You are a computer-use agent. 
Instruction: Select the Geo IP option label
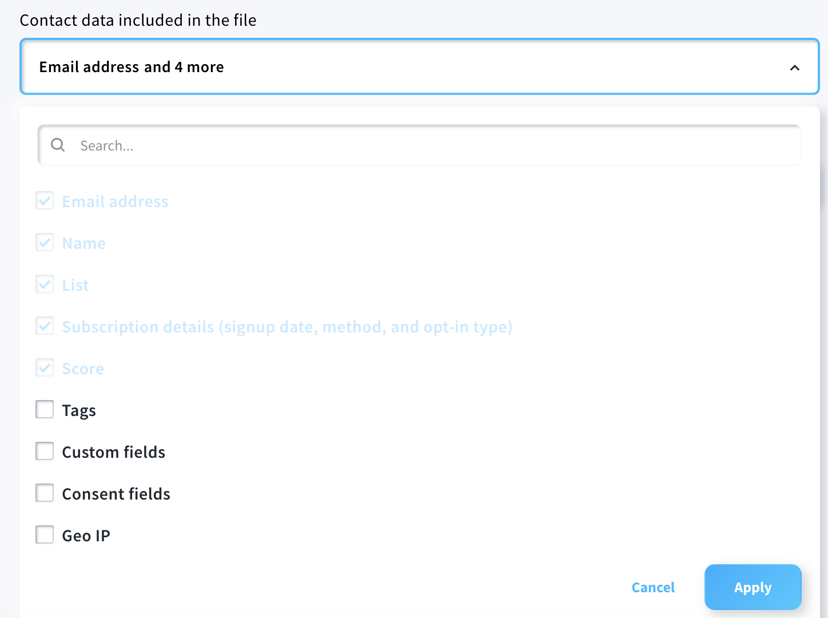(x=86, y=536)
